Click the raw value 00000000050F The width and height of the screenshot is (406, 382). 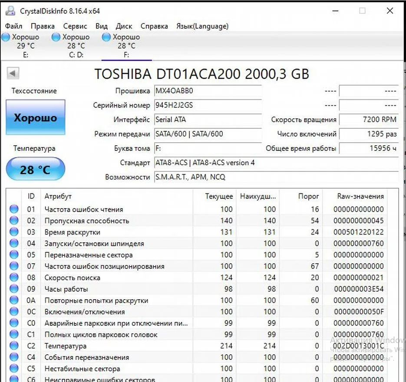tap(359, 312)
